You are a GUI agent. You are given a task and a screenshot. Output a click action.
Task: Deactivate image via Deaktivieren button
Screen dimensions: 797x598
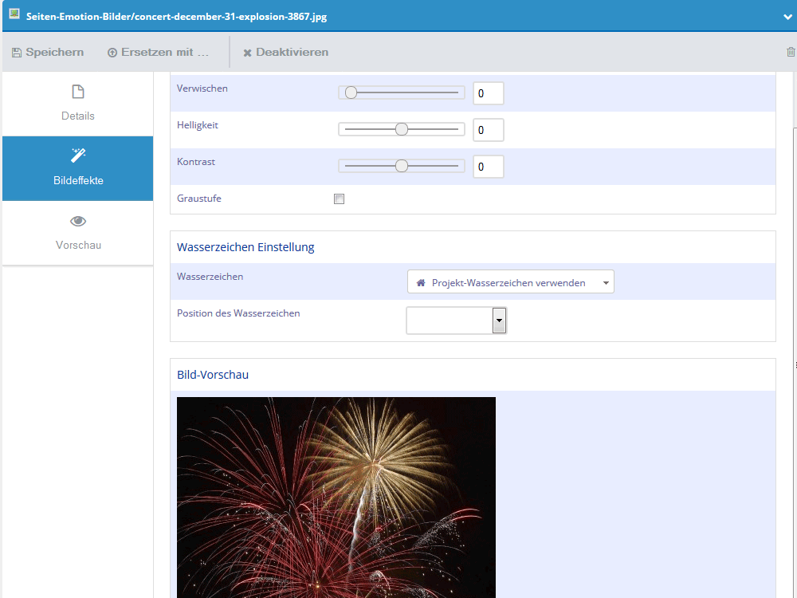(285, 52)
